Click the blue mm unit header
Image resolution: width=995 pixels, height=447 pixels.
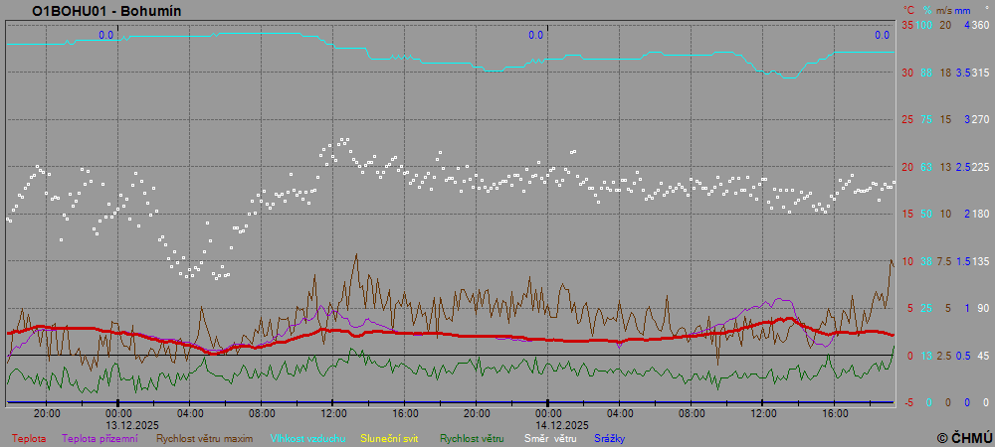coord(962,10)
